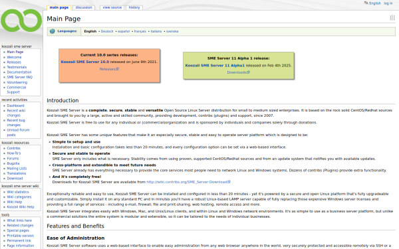The width and height of the screenshot is (399, 249).
Task: Open Koozali Wiki Help link
Action: (x=21, y=207)
